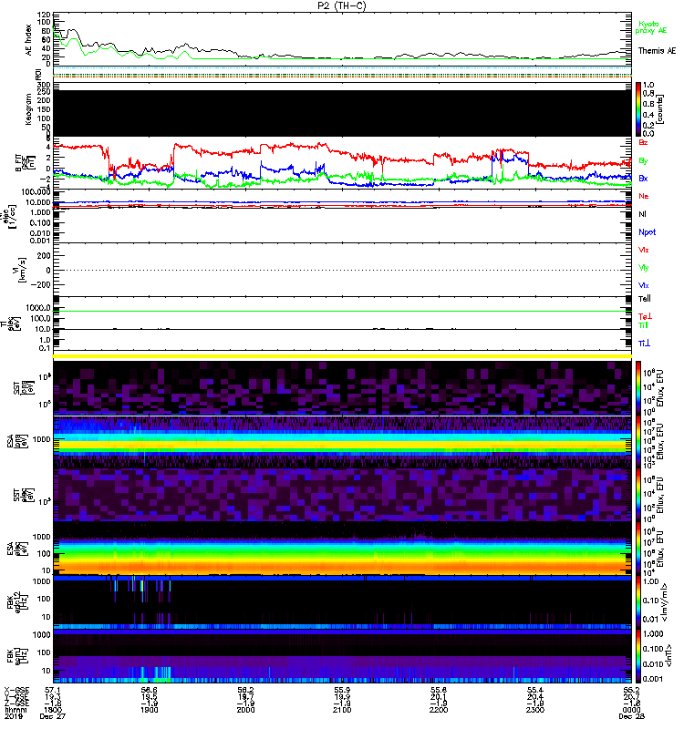This screenshot has height=729, width=684.
Task: Click the red "Te⊥" temperature legend label
Action: point(645,316)
